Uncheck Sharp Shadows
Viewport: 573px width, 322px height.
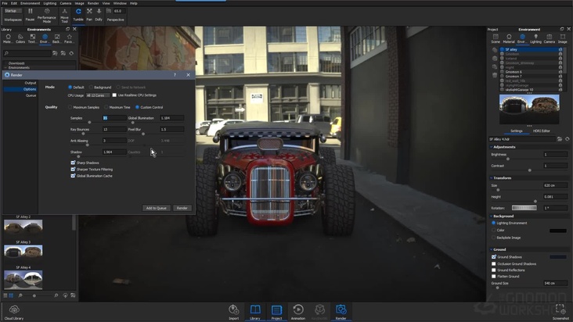[x=73, y=163]
